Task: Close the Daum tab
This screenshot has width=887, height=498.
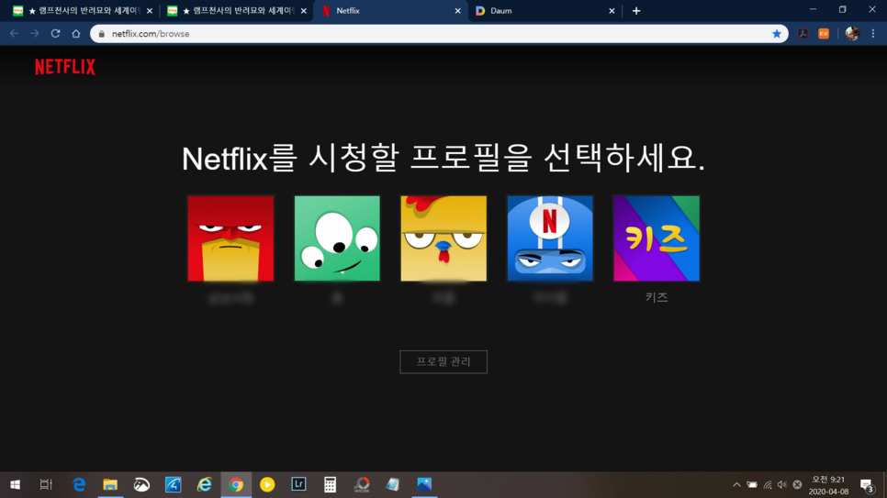Action: (612, 11)
